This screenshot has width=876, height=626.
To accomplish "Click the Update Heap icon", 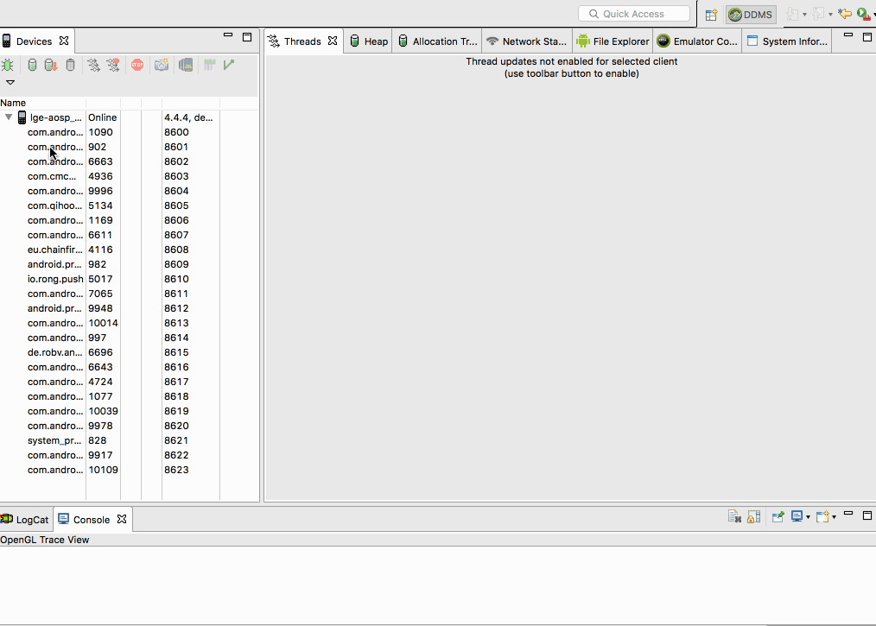I will 33,65.
